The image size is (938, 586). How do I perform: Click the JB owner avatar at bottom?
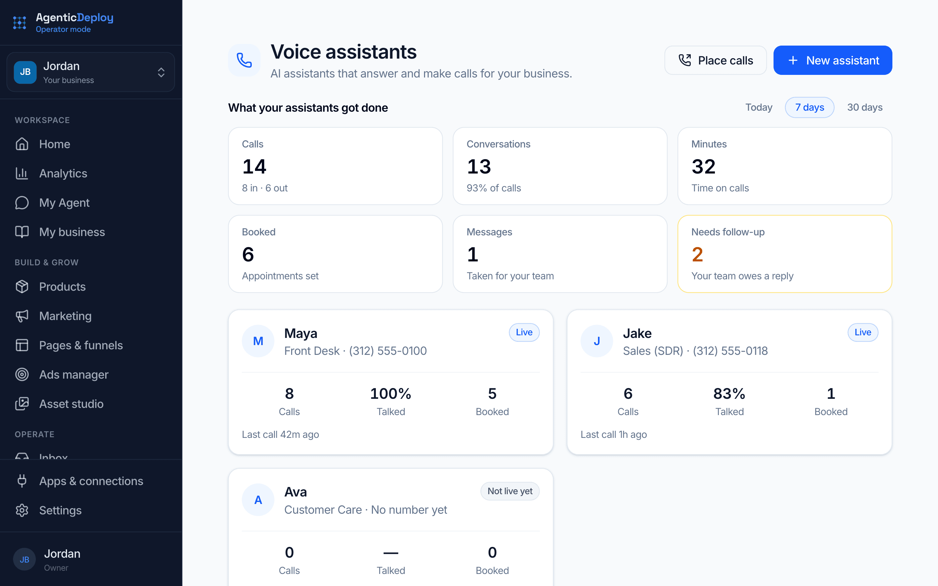(24, 559)
